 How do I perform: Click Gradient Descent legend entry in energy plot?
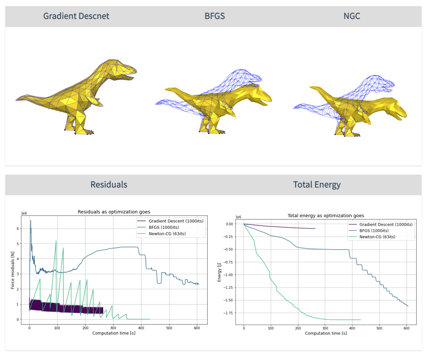tap(386, 224)
